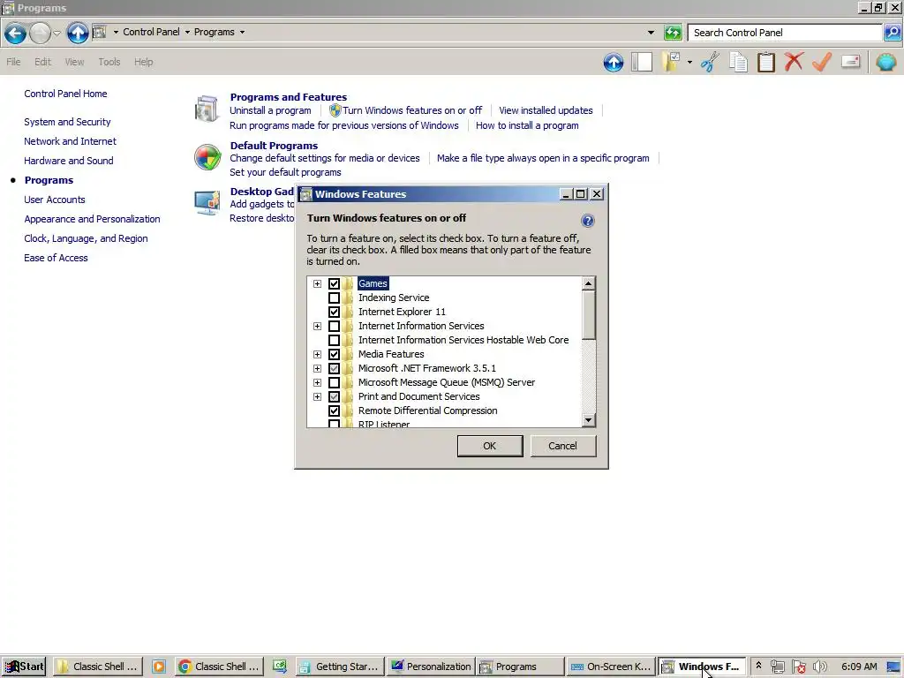
Task: Click the media player icon in taskbar
Action: [159, 667]
